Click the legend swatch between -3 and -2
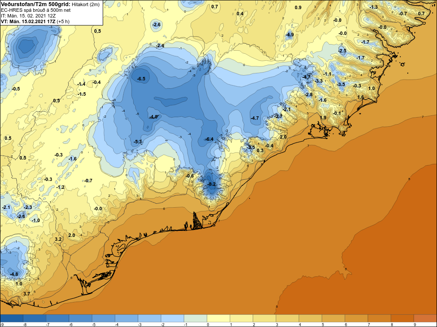The image size is (437, 327). pos(149,318)
